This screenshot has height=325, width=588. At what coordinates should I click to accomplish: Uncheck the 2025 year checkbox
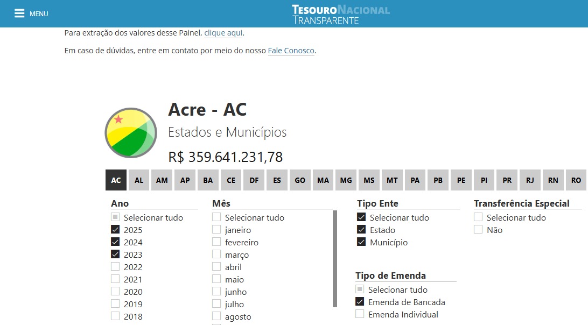[x=115, y=230]
